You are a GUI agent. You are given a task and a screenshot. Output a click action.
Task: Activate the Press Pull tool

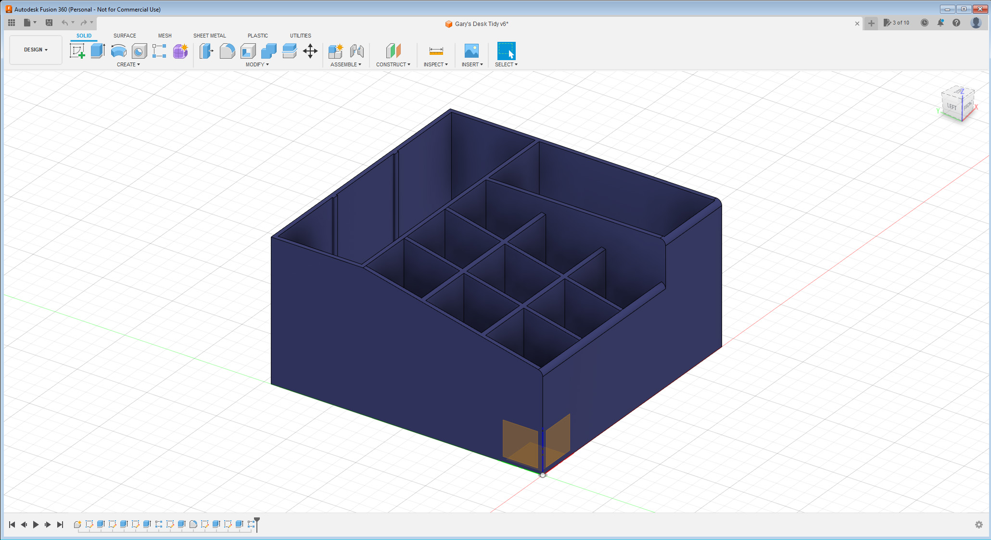206,50
